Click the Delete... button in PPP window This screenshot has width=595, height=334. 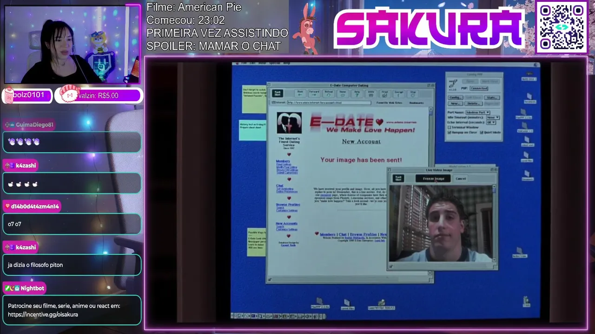(474, 103)
